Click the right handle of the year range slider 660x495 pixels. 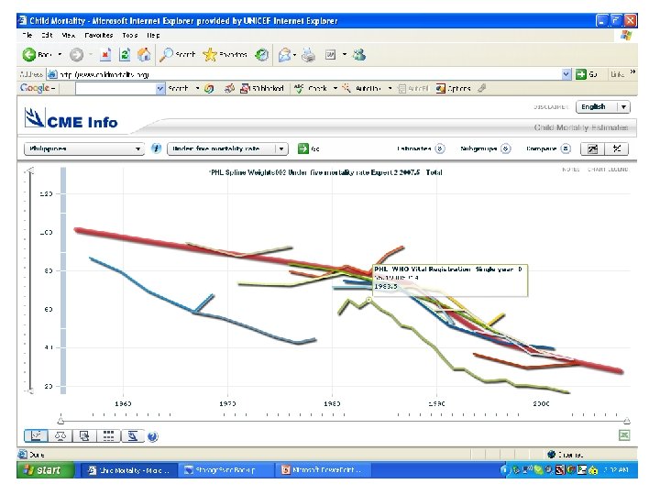point(627,421)
